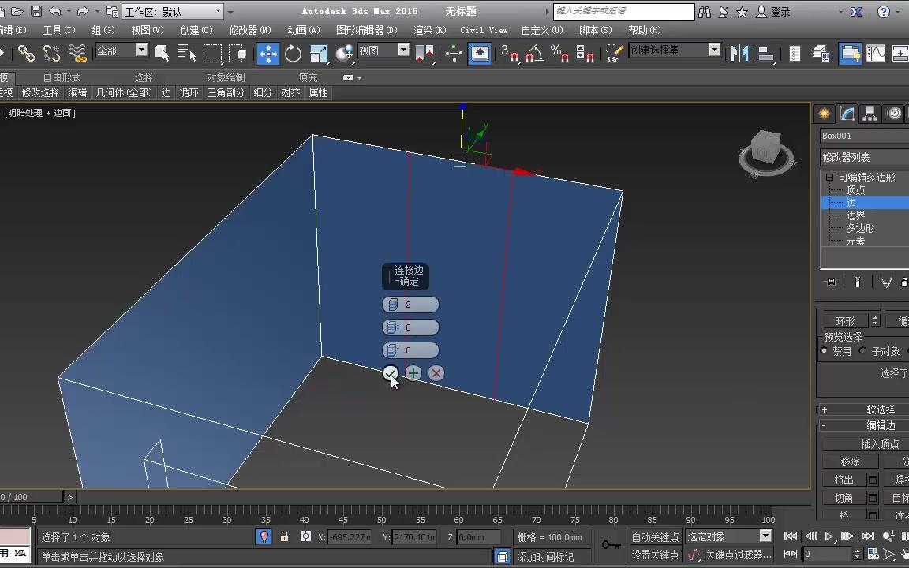Open the 渲染 menu

coord(428,29)
